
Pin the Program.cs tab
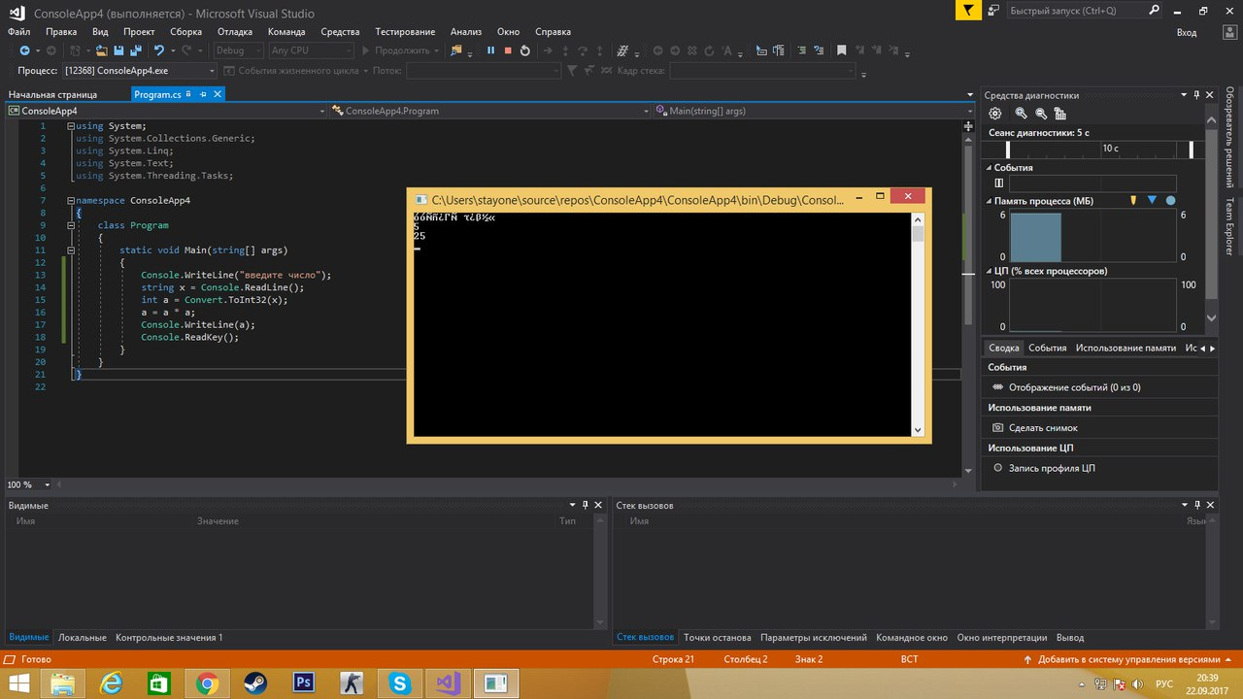pos(203,94)
